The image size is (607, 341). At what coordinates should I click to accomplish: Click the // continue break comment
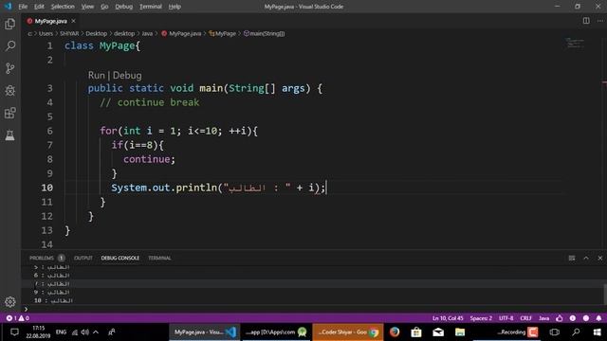tap(150, 102)
